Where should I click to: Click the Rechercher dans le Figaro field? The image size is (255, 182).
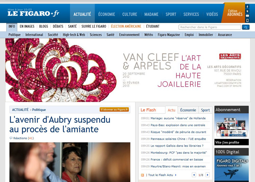tap(210, 27)
